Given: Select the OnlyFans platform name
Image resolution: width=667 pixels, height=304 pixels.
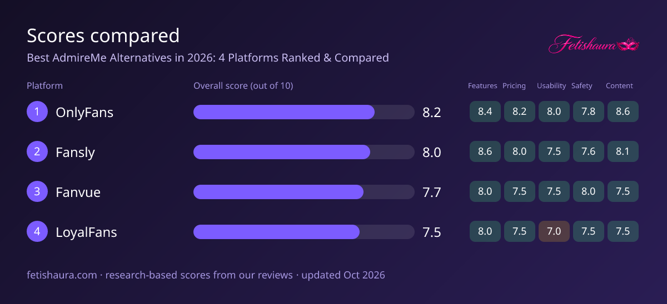Looking at the screenshot, I should [84, 113].
